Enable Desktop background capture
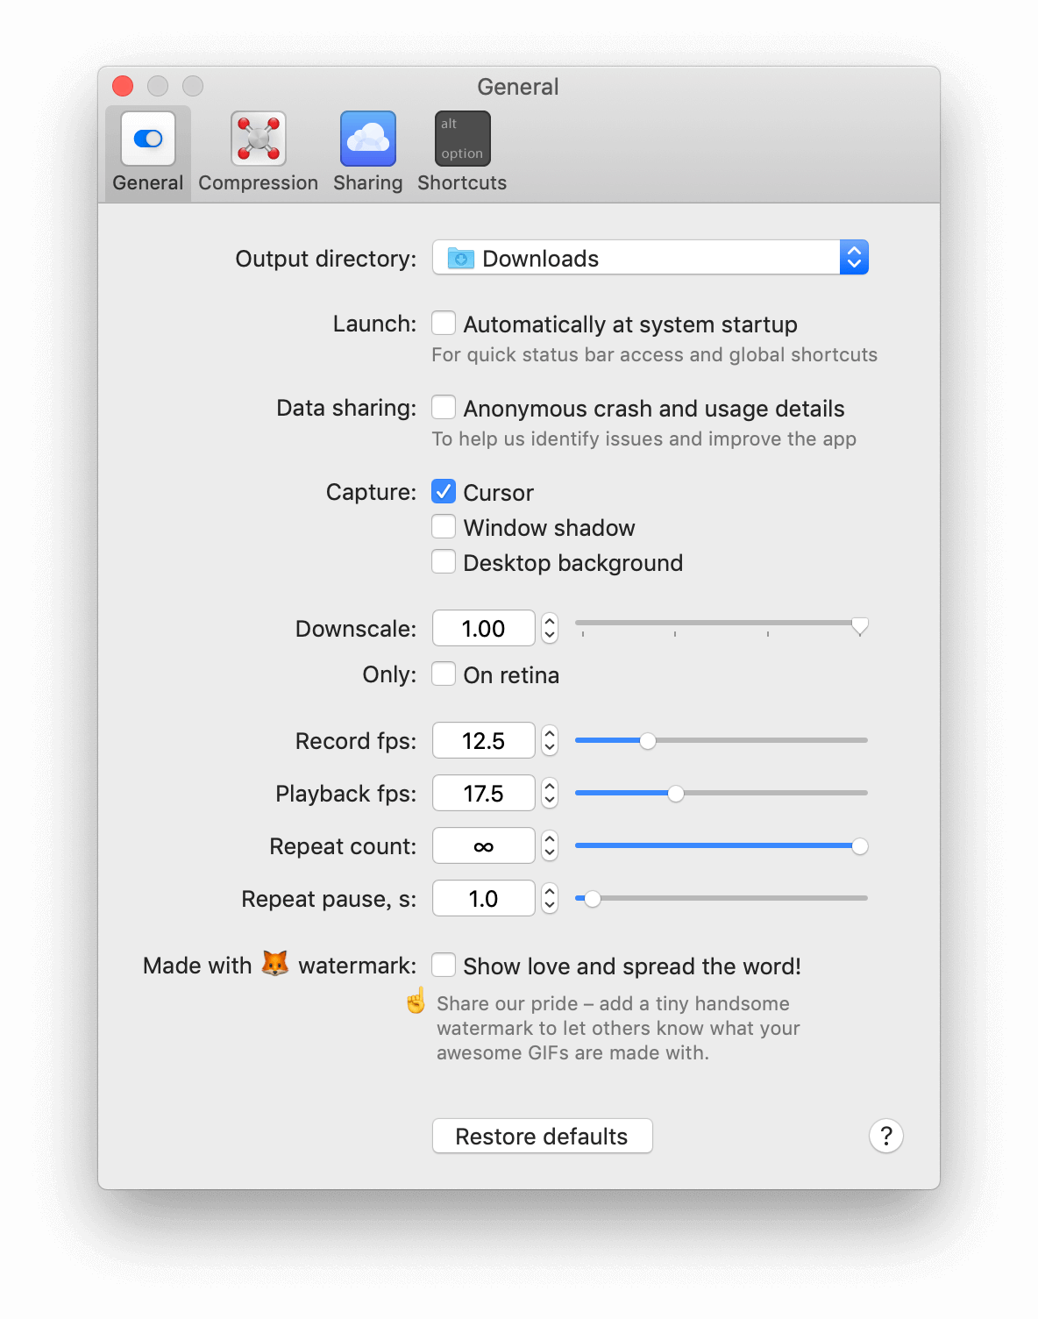The image size is (1038, 1319). coord(444,561)
